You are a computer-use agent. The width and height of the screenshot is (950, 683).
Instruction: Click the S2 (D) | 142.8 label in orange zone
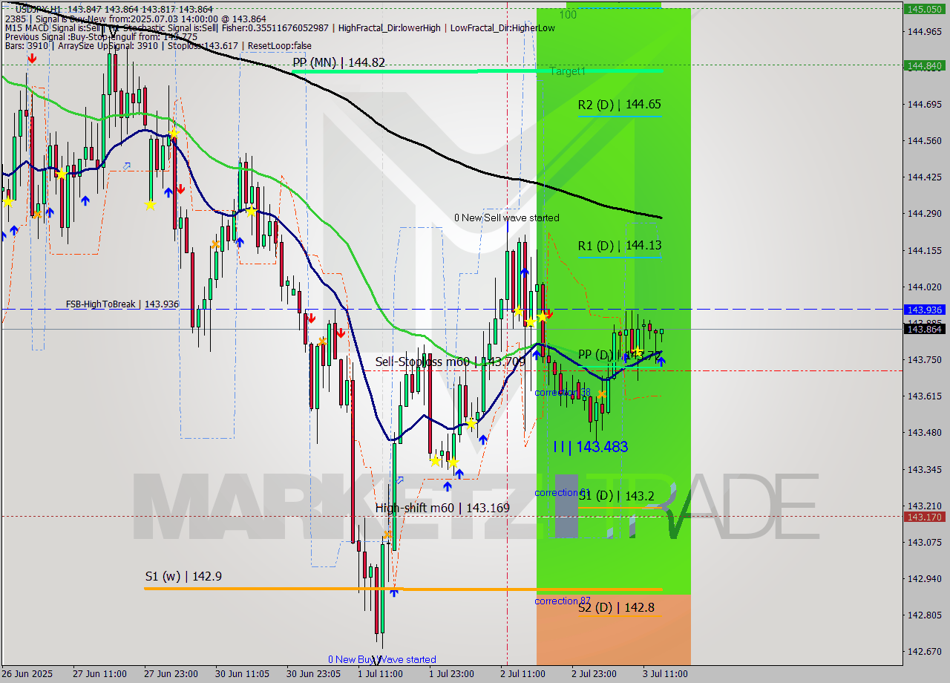tap(616, 607)
